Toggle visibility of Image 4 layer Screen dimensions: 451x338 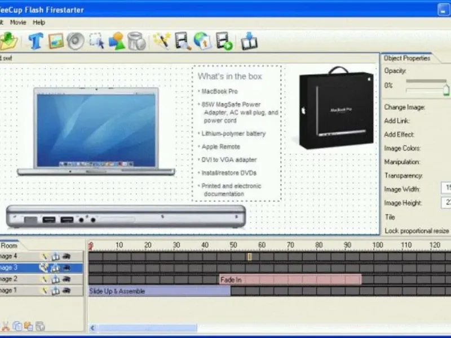point(67,256)
